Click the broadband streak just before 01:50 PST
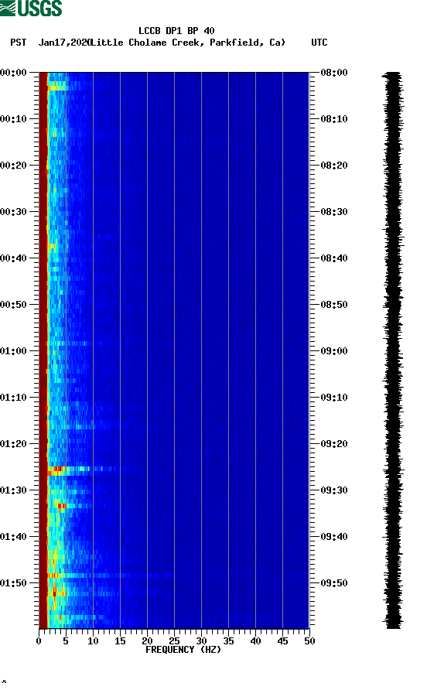This screenshot has width=427, height=690. coord(110,576)
